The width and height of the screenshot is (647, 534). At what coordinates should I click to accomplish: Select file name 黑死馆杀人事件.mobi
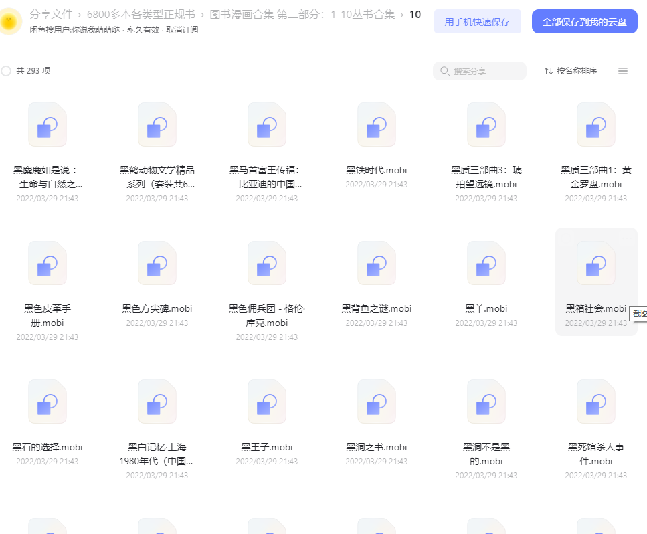(x=596, y=454)
